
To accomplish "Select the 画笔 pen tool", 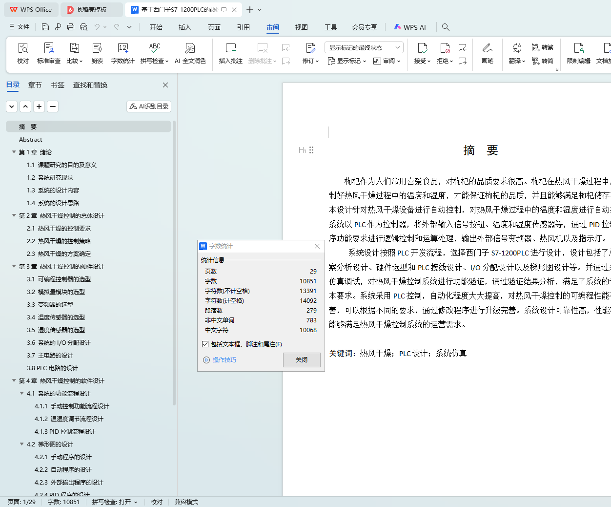I will click(x=487, y=53).
